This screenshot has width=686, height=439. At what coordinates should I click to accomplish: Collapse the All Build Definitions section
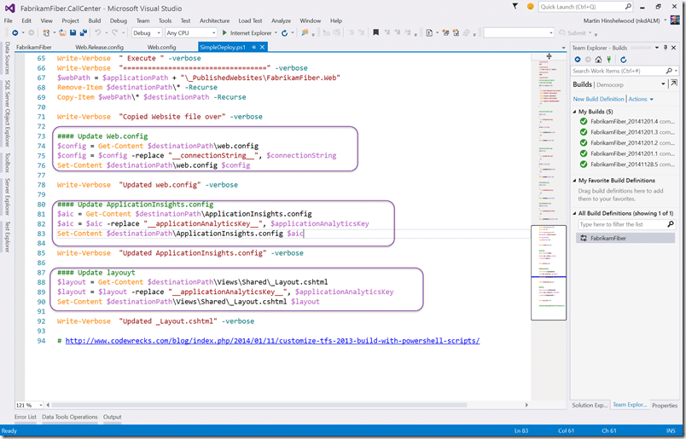tap(574, 213)
